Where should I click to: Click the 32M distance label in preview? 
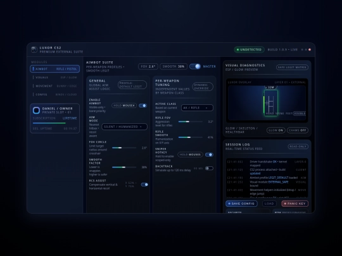pos(270,87)
